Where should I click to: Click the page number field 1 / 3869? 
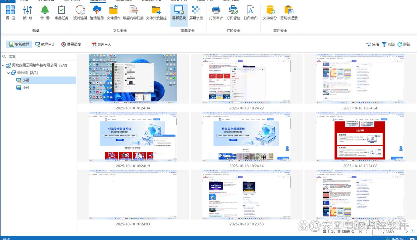[x=386, y=232]
